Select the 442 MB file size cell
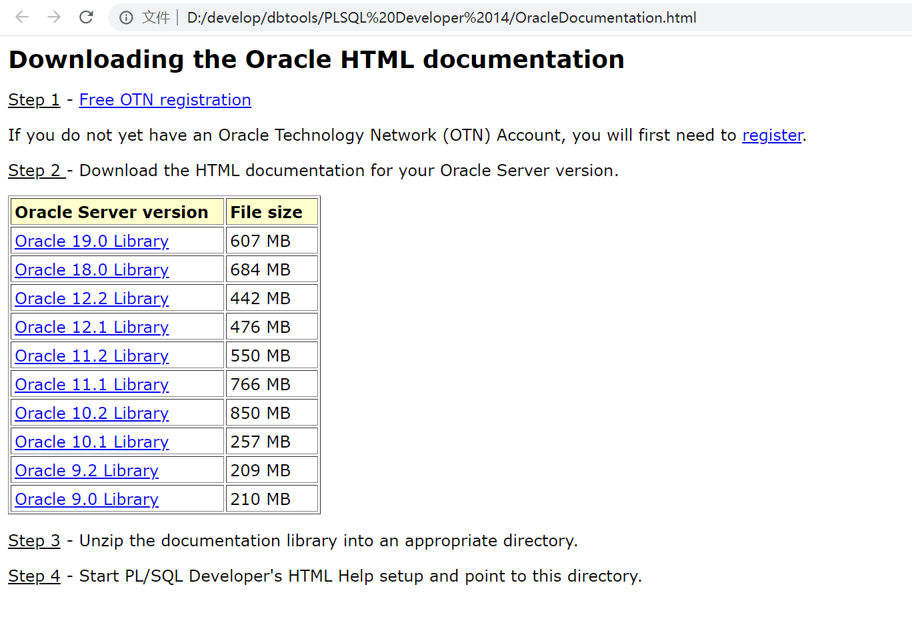The width and height of the screenshot is (912, 623). 272,298
